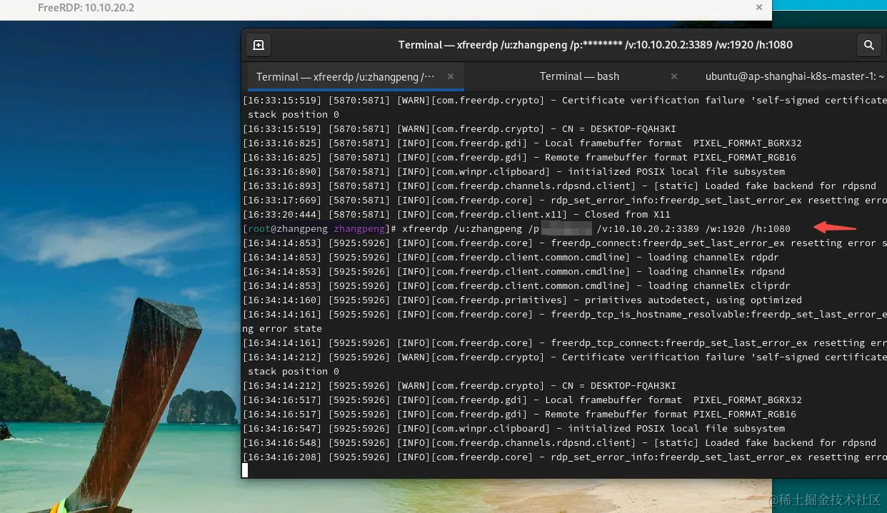This screenshot has height=513, width=887.
Task: Click the 'loading channelEx cliprdr' log line
Action: tap(516, 286)
